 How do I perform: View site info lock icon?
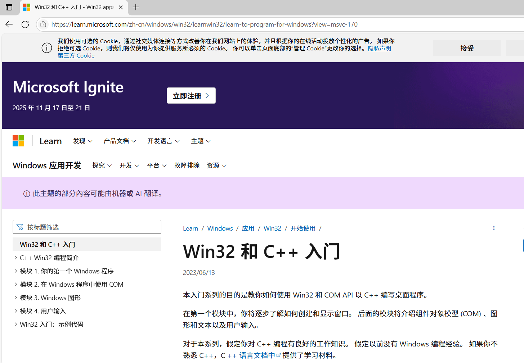[x=43, y=24]
